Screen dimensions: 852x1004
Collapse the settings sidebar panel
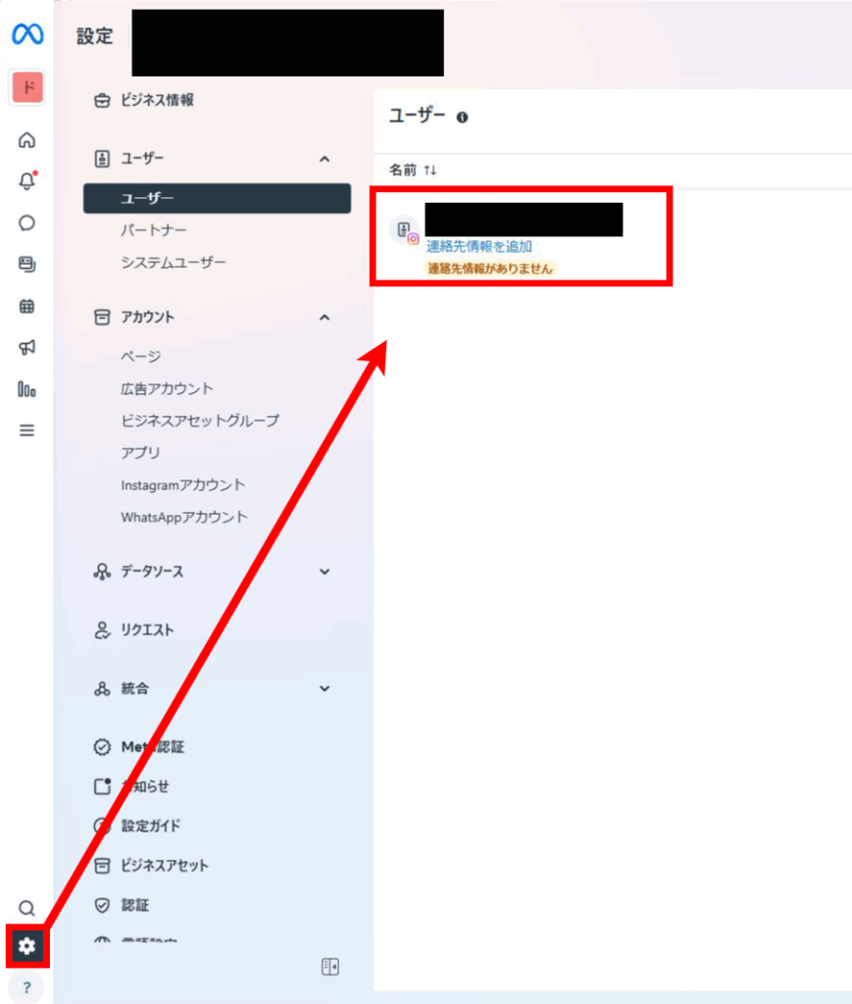tap(330, 966)
